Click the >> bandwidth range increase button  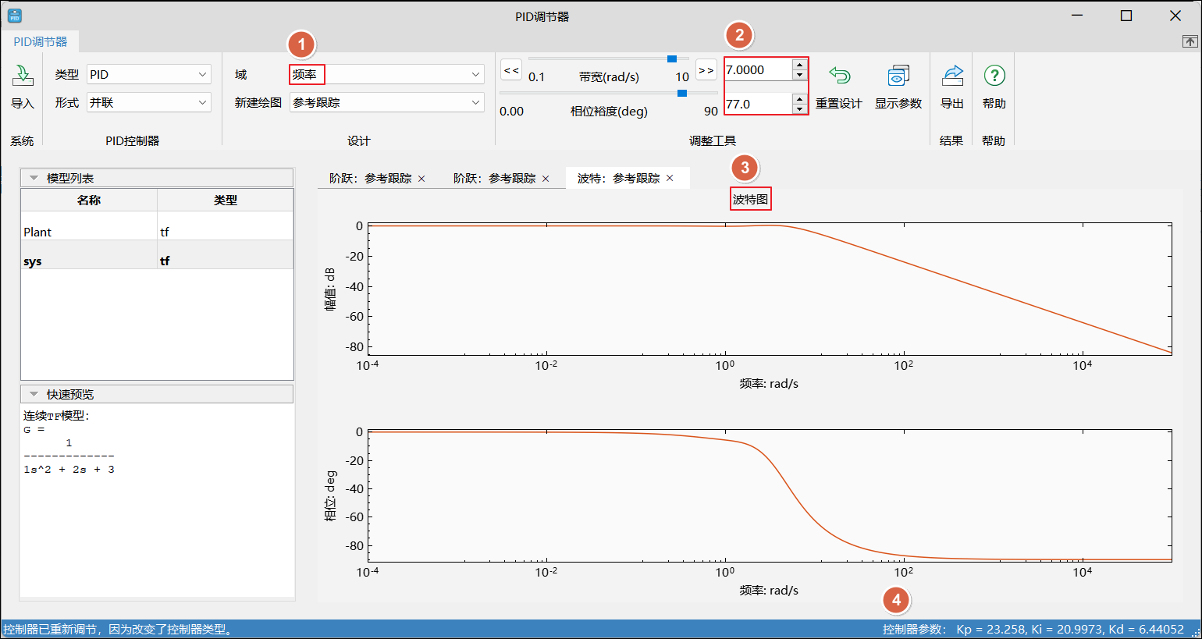pos(706,70)
